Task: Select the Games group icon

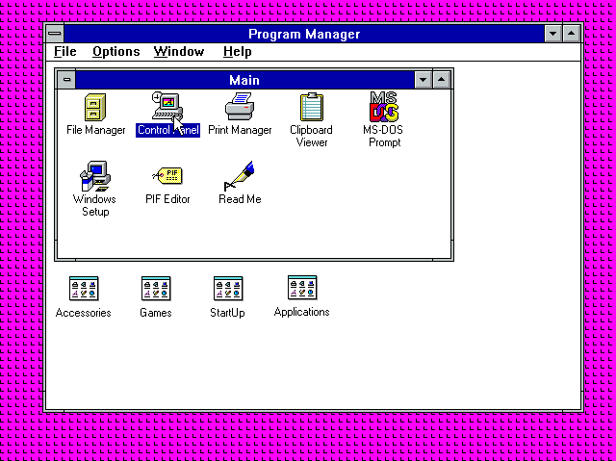Action: coord(156,288)
